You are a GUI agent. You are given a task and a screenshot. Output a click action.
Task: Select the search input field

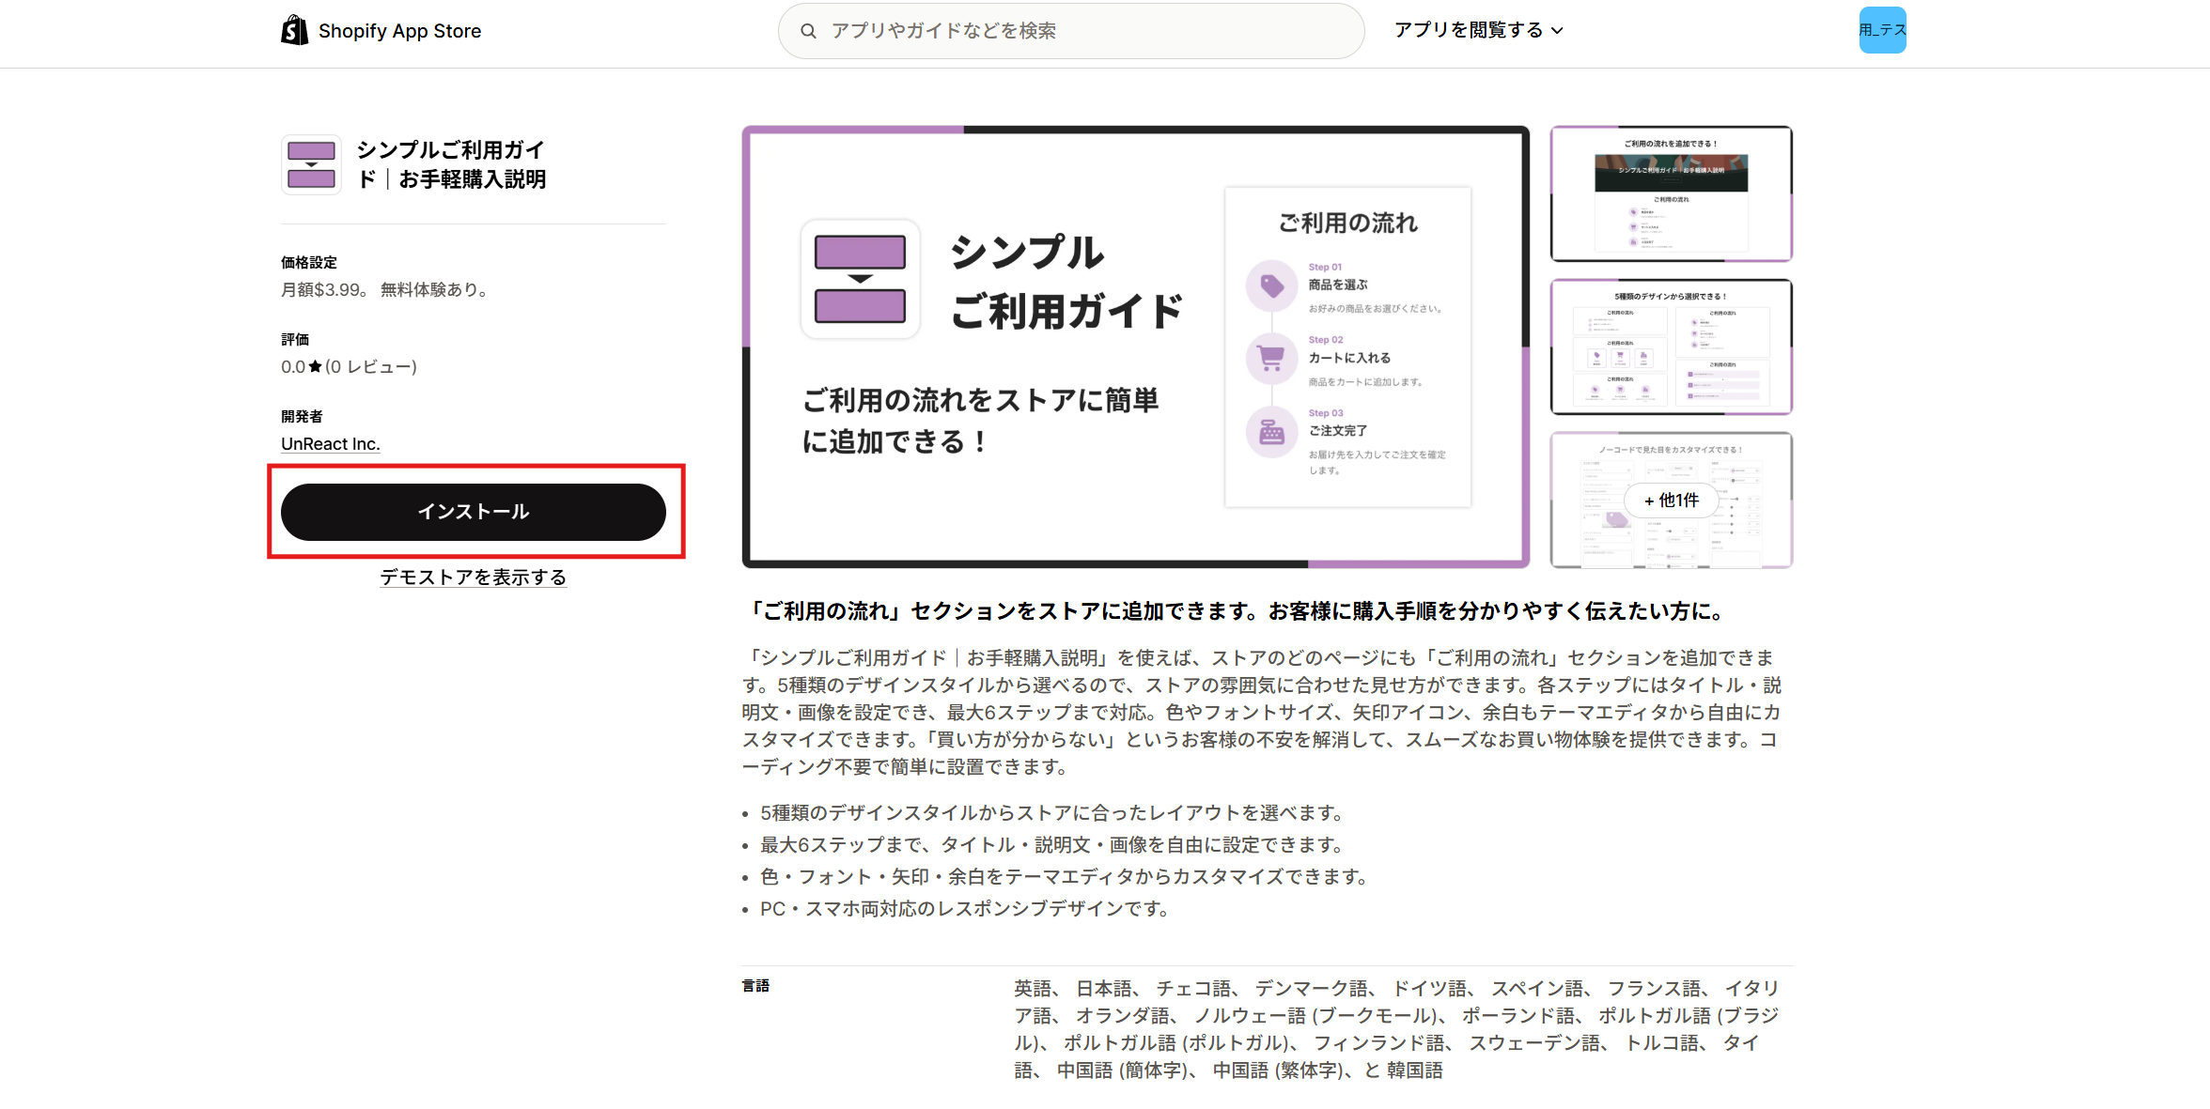(1071, 30)
